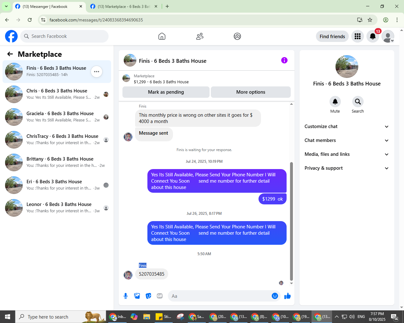Image resolution: width=404 pixels, height=323 pixels.
Task: Click the purple conversation information icon
Action: click(284, 60)
